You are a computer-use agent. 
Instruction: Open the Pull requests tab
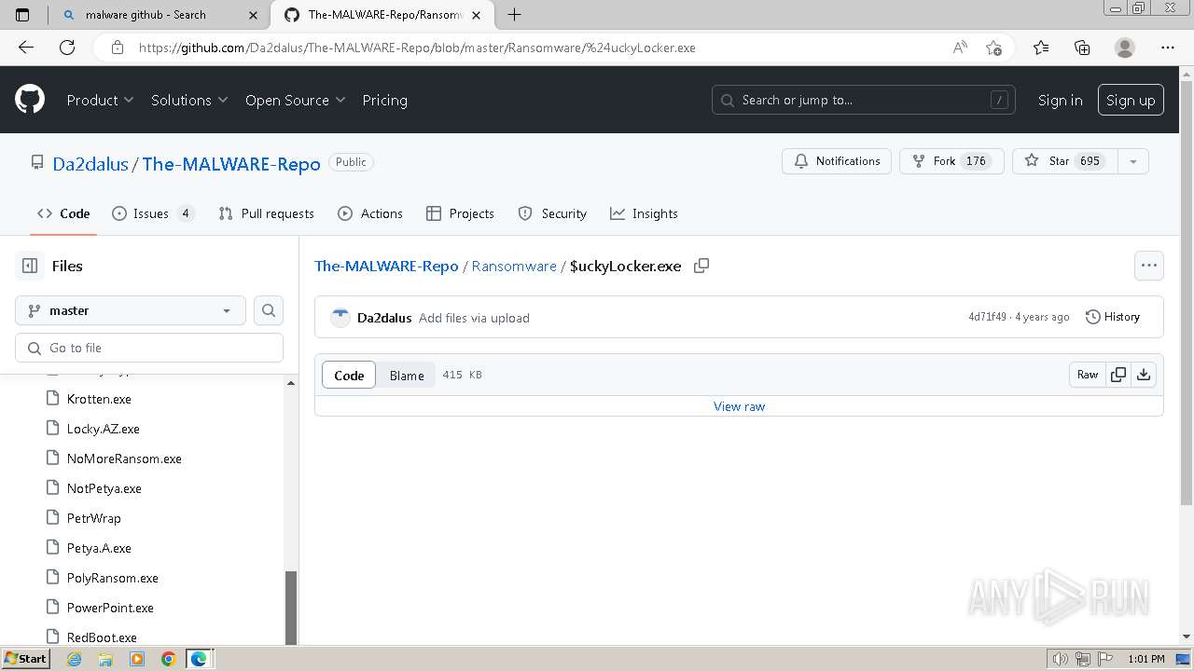click(266, 213)
